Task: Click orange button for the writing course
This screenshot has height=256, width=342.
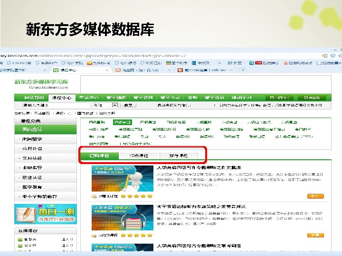Action: [x=315, y=196]
